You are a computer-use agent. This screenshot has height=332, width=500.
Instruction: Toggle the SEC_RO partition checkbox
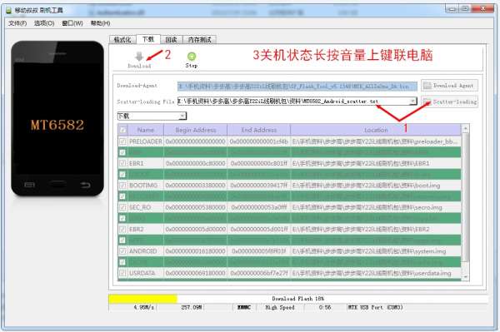(x=122, y=207)
